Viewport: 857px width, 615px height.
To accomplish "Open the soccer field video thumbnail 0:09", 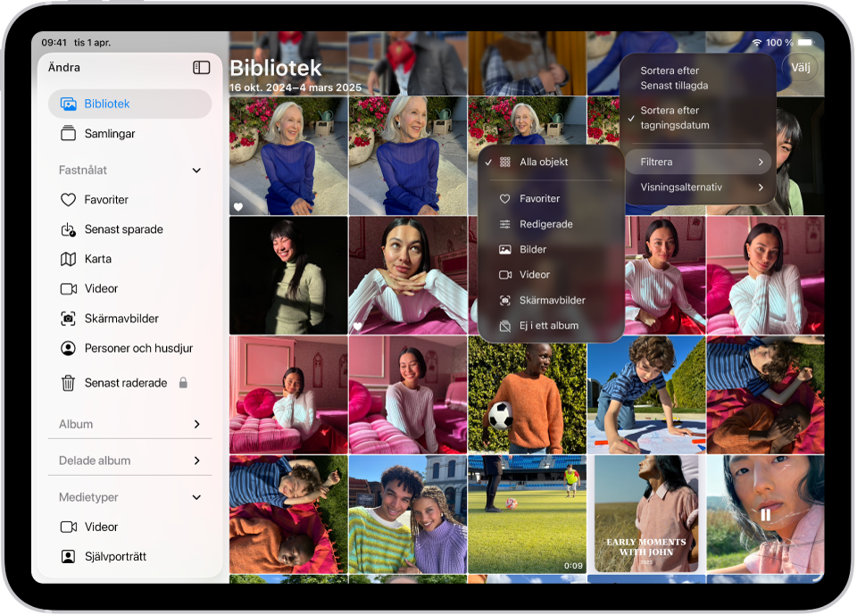I will click(527, 514).
